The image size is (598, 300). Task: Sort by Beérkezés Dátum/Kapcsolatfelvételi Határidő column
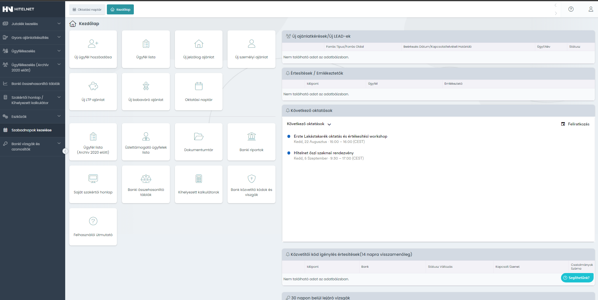coord(438,47)
